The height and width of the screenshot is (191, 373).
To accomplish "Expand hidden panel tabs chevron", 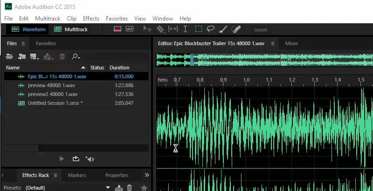I will [x=147, y=175].
